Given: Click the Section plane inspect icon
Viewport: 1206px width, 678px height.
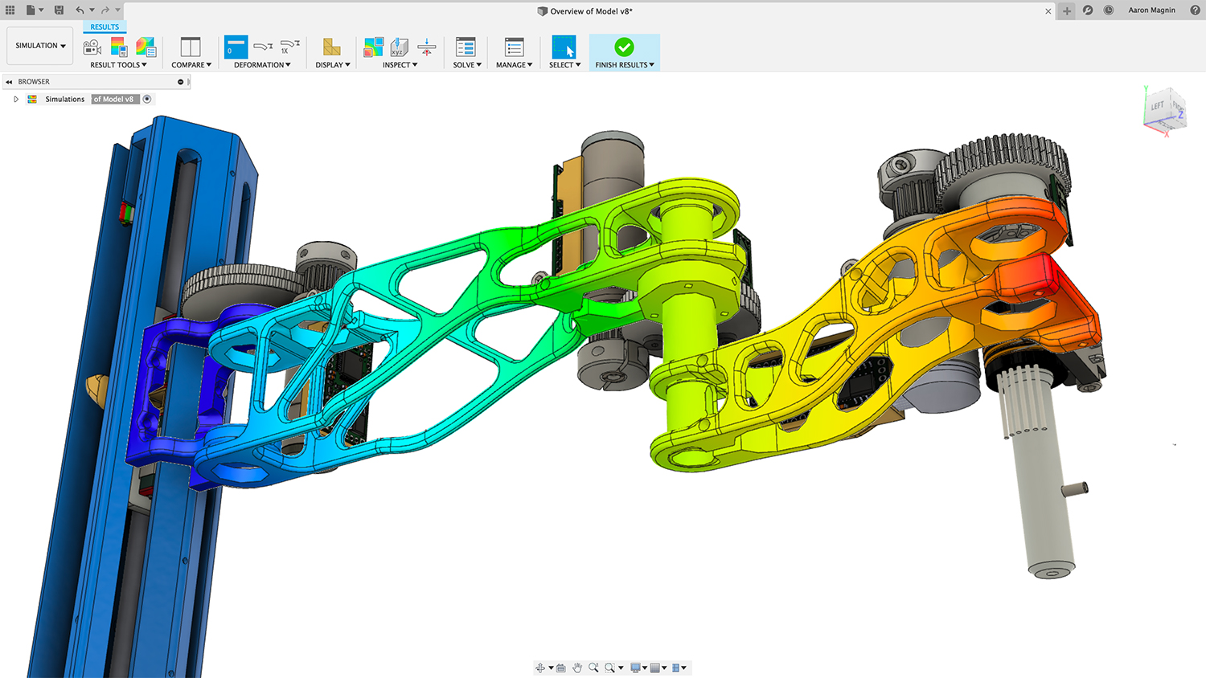Looking at the screenshot, I should [x=427, y=47].
